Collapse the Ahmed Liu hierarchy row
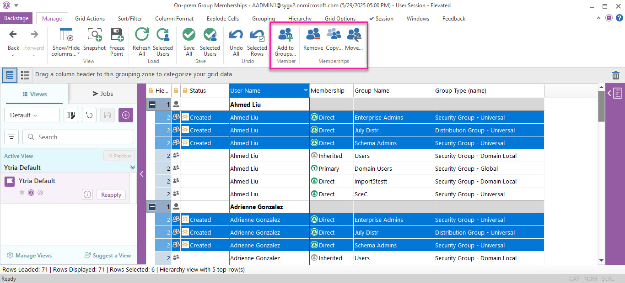This screenshot has width=625, height=283. (x=152, y=105)
